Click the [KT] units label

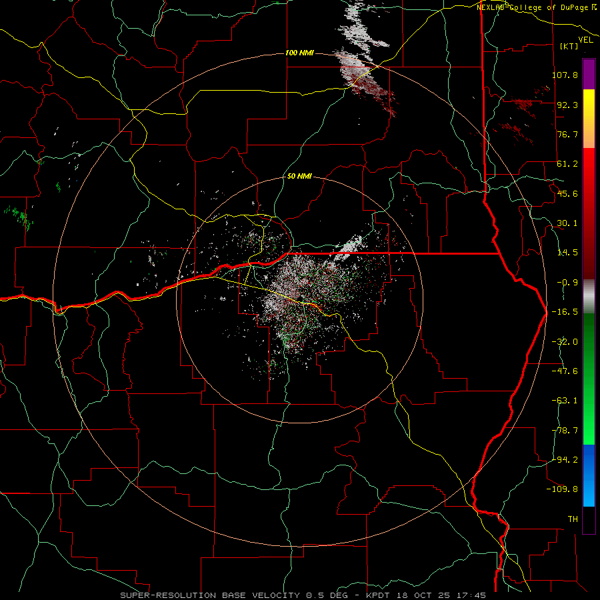point(569,46)
